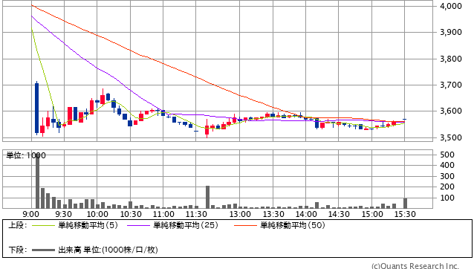Click the tallest volume bar at open
Image resolution: width=474 pixels, height=269 pixels.
[x=37, y=181]
